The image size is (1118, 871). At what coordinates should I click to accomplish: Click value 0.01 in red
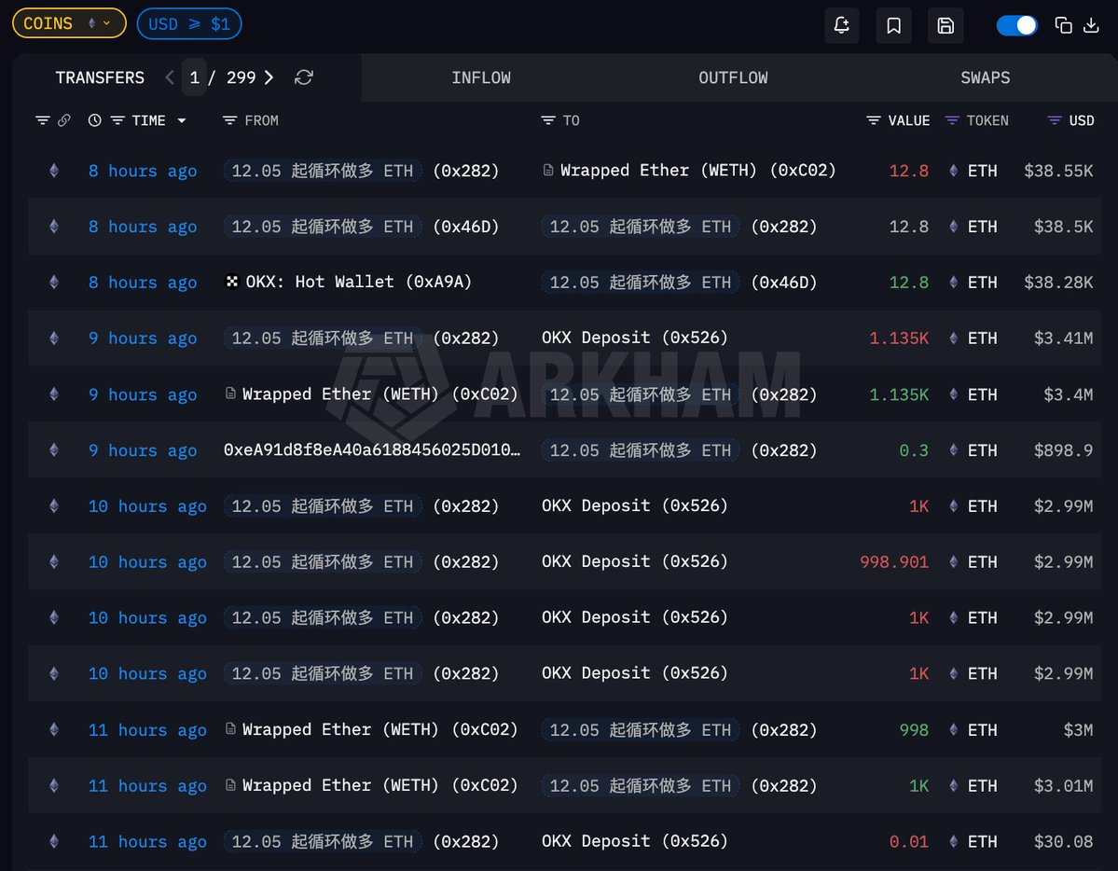[x=908, y=842]
